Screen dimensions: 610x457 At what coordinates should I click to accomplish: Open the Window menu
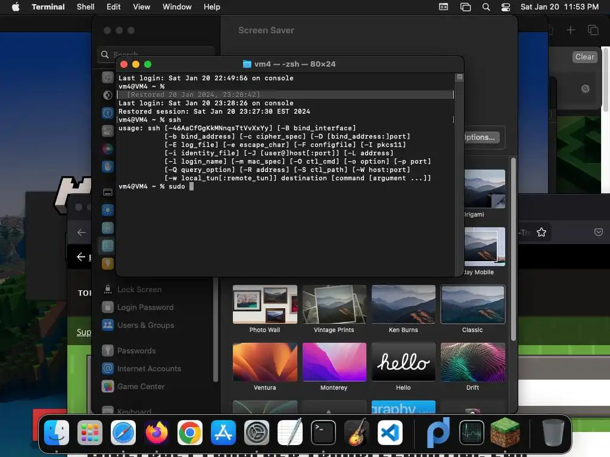tap(177, 7)
